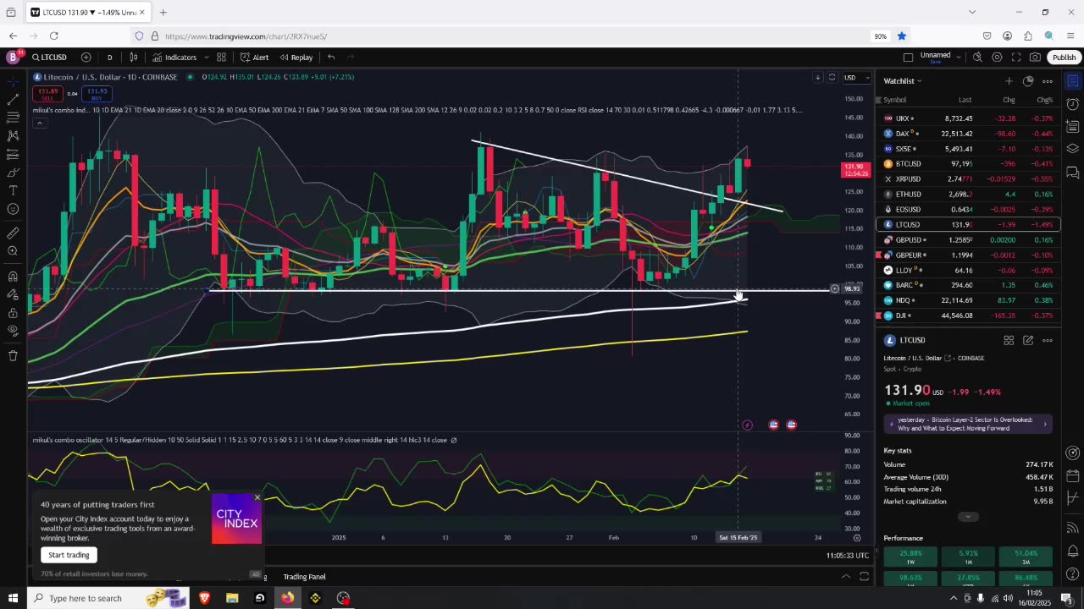Toggle the watchlist details panel icon
This screenshot has height=609, width=1084.
1072,81
